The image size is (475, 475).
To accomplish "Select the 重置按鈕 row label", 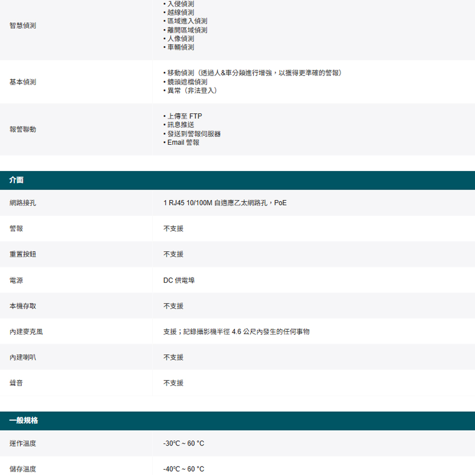I will pos(23,254).
